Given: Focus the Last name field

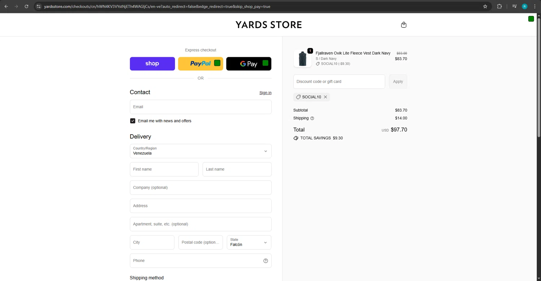Looking at the screenshot, I should [237, 169].
